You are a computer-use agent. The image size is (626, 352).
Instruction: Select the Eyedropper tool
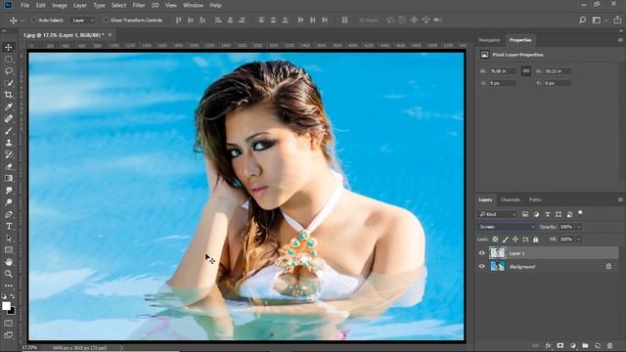click(9, 107)
